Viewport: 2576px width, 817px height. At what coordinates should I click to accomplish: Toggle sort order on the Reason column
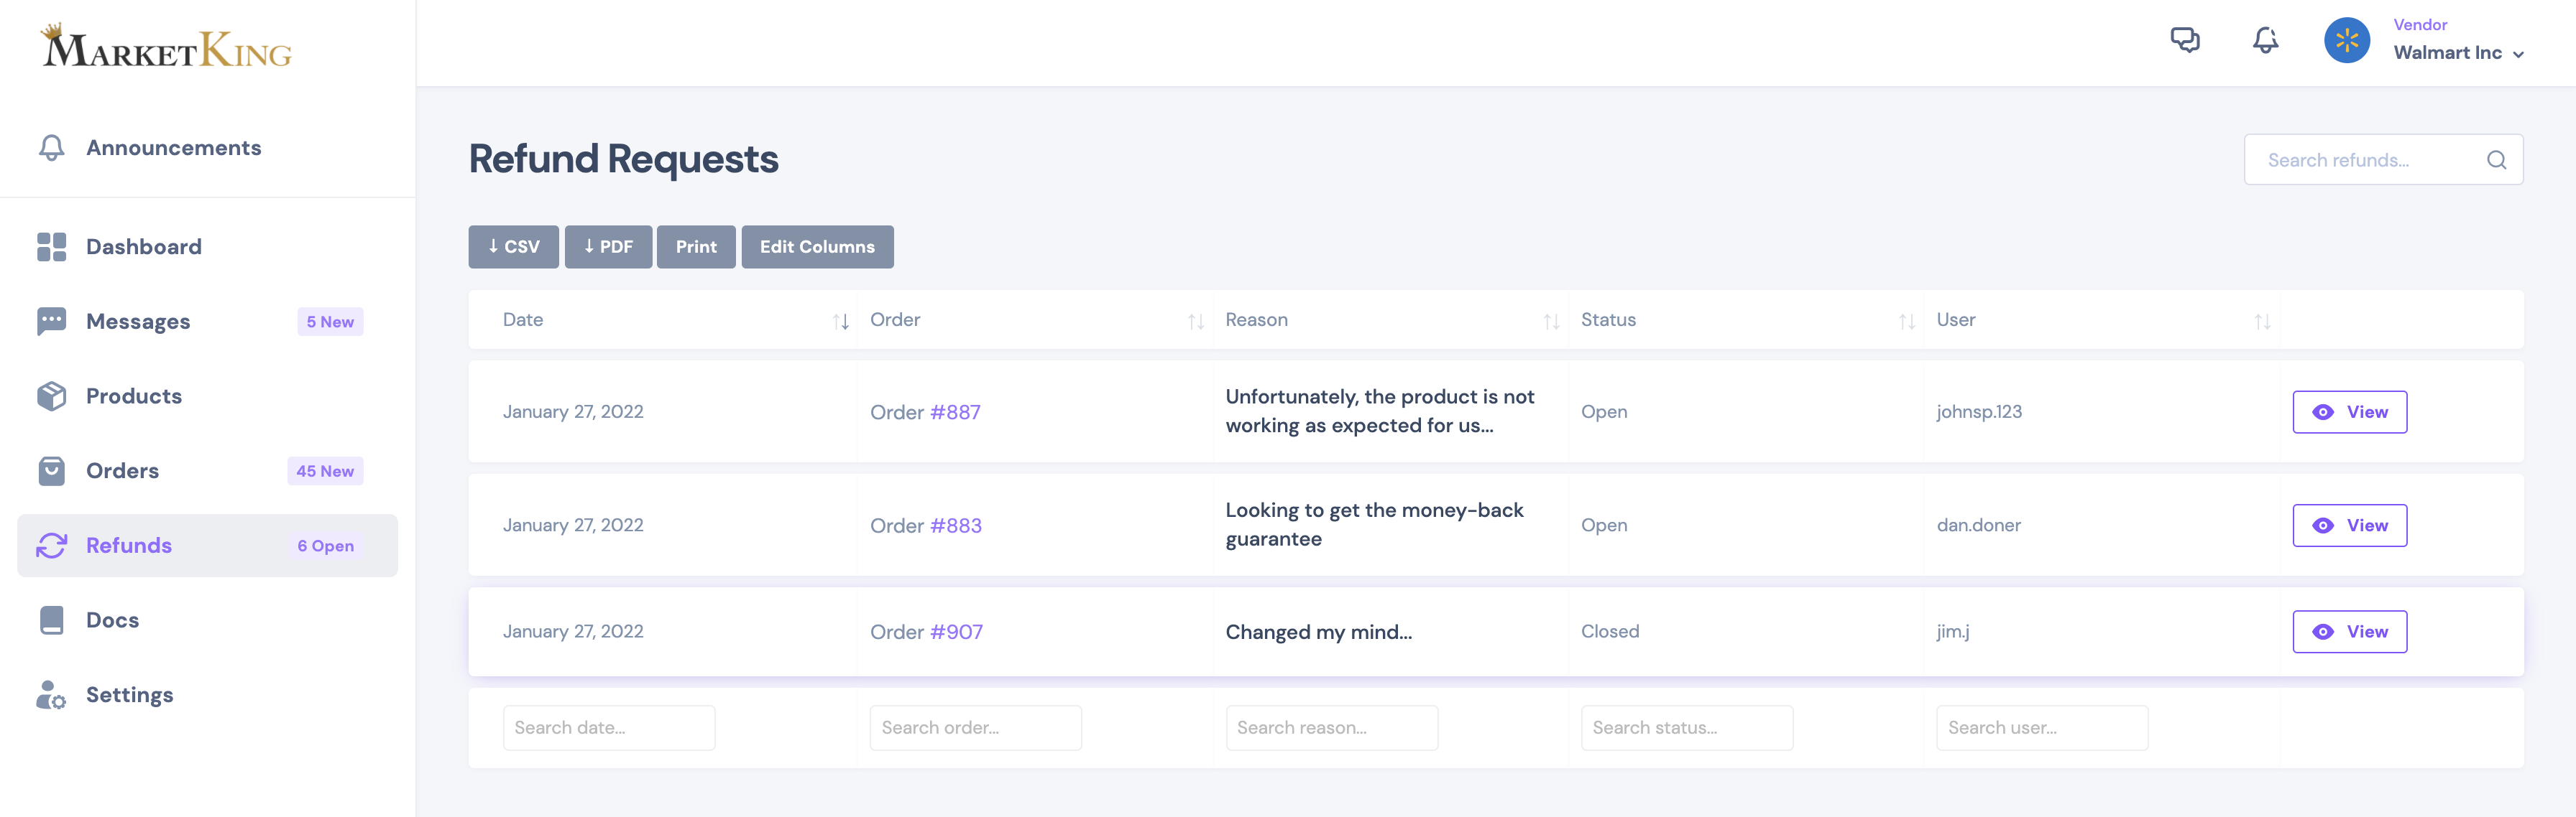click(x=1550, y=321)
